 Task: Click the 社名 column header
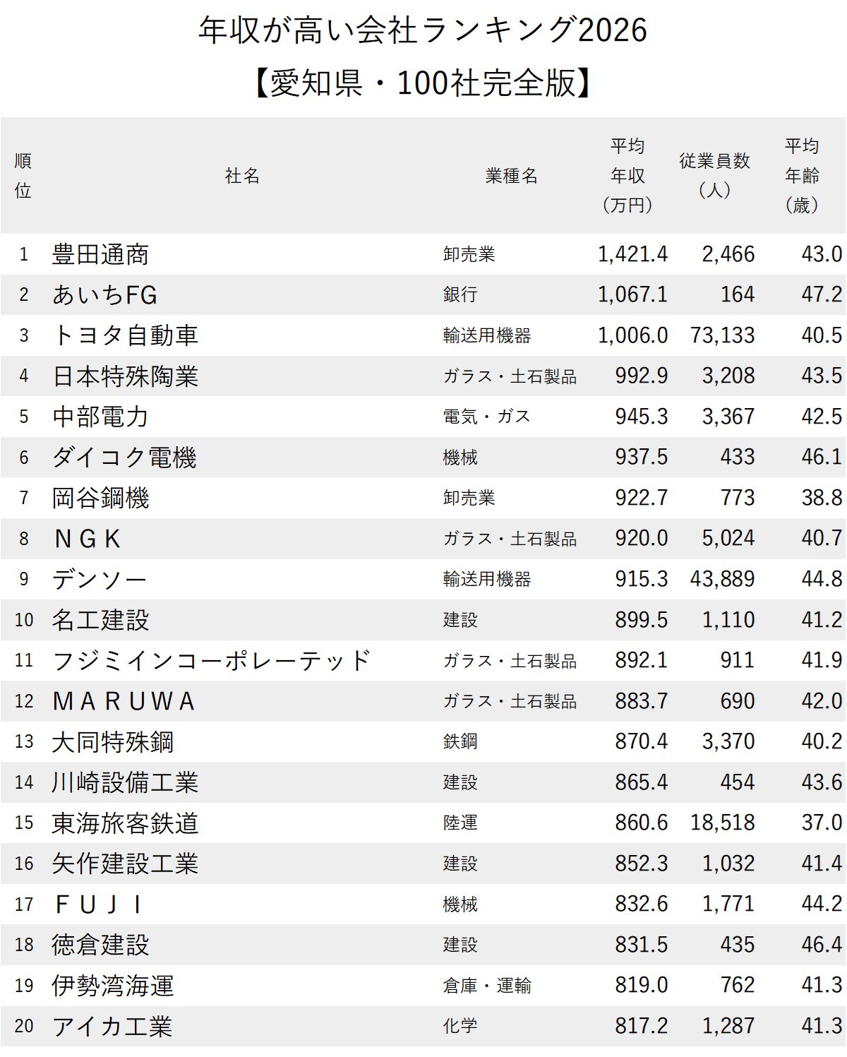click(242, 176)
